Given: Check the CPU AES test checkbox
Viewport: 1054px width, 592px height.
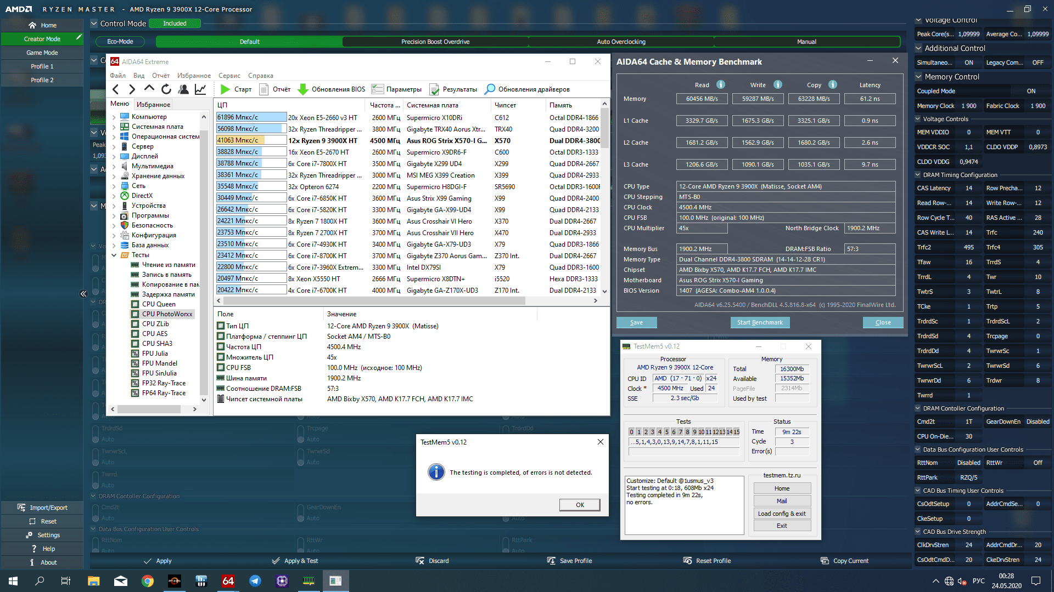Looking at the screenshot, I should pos(135,334).
